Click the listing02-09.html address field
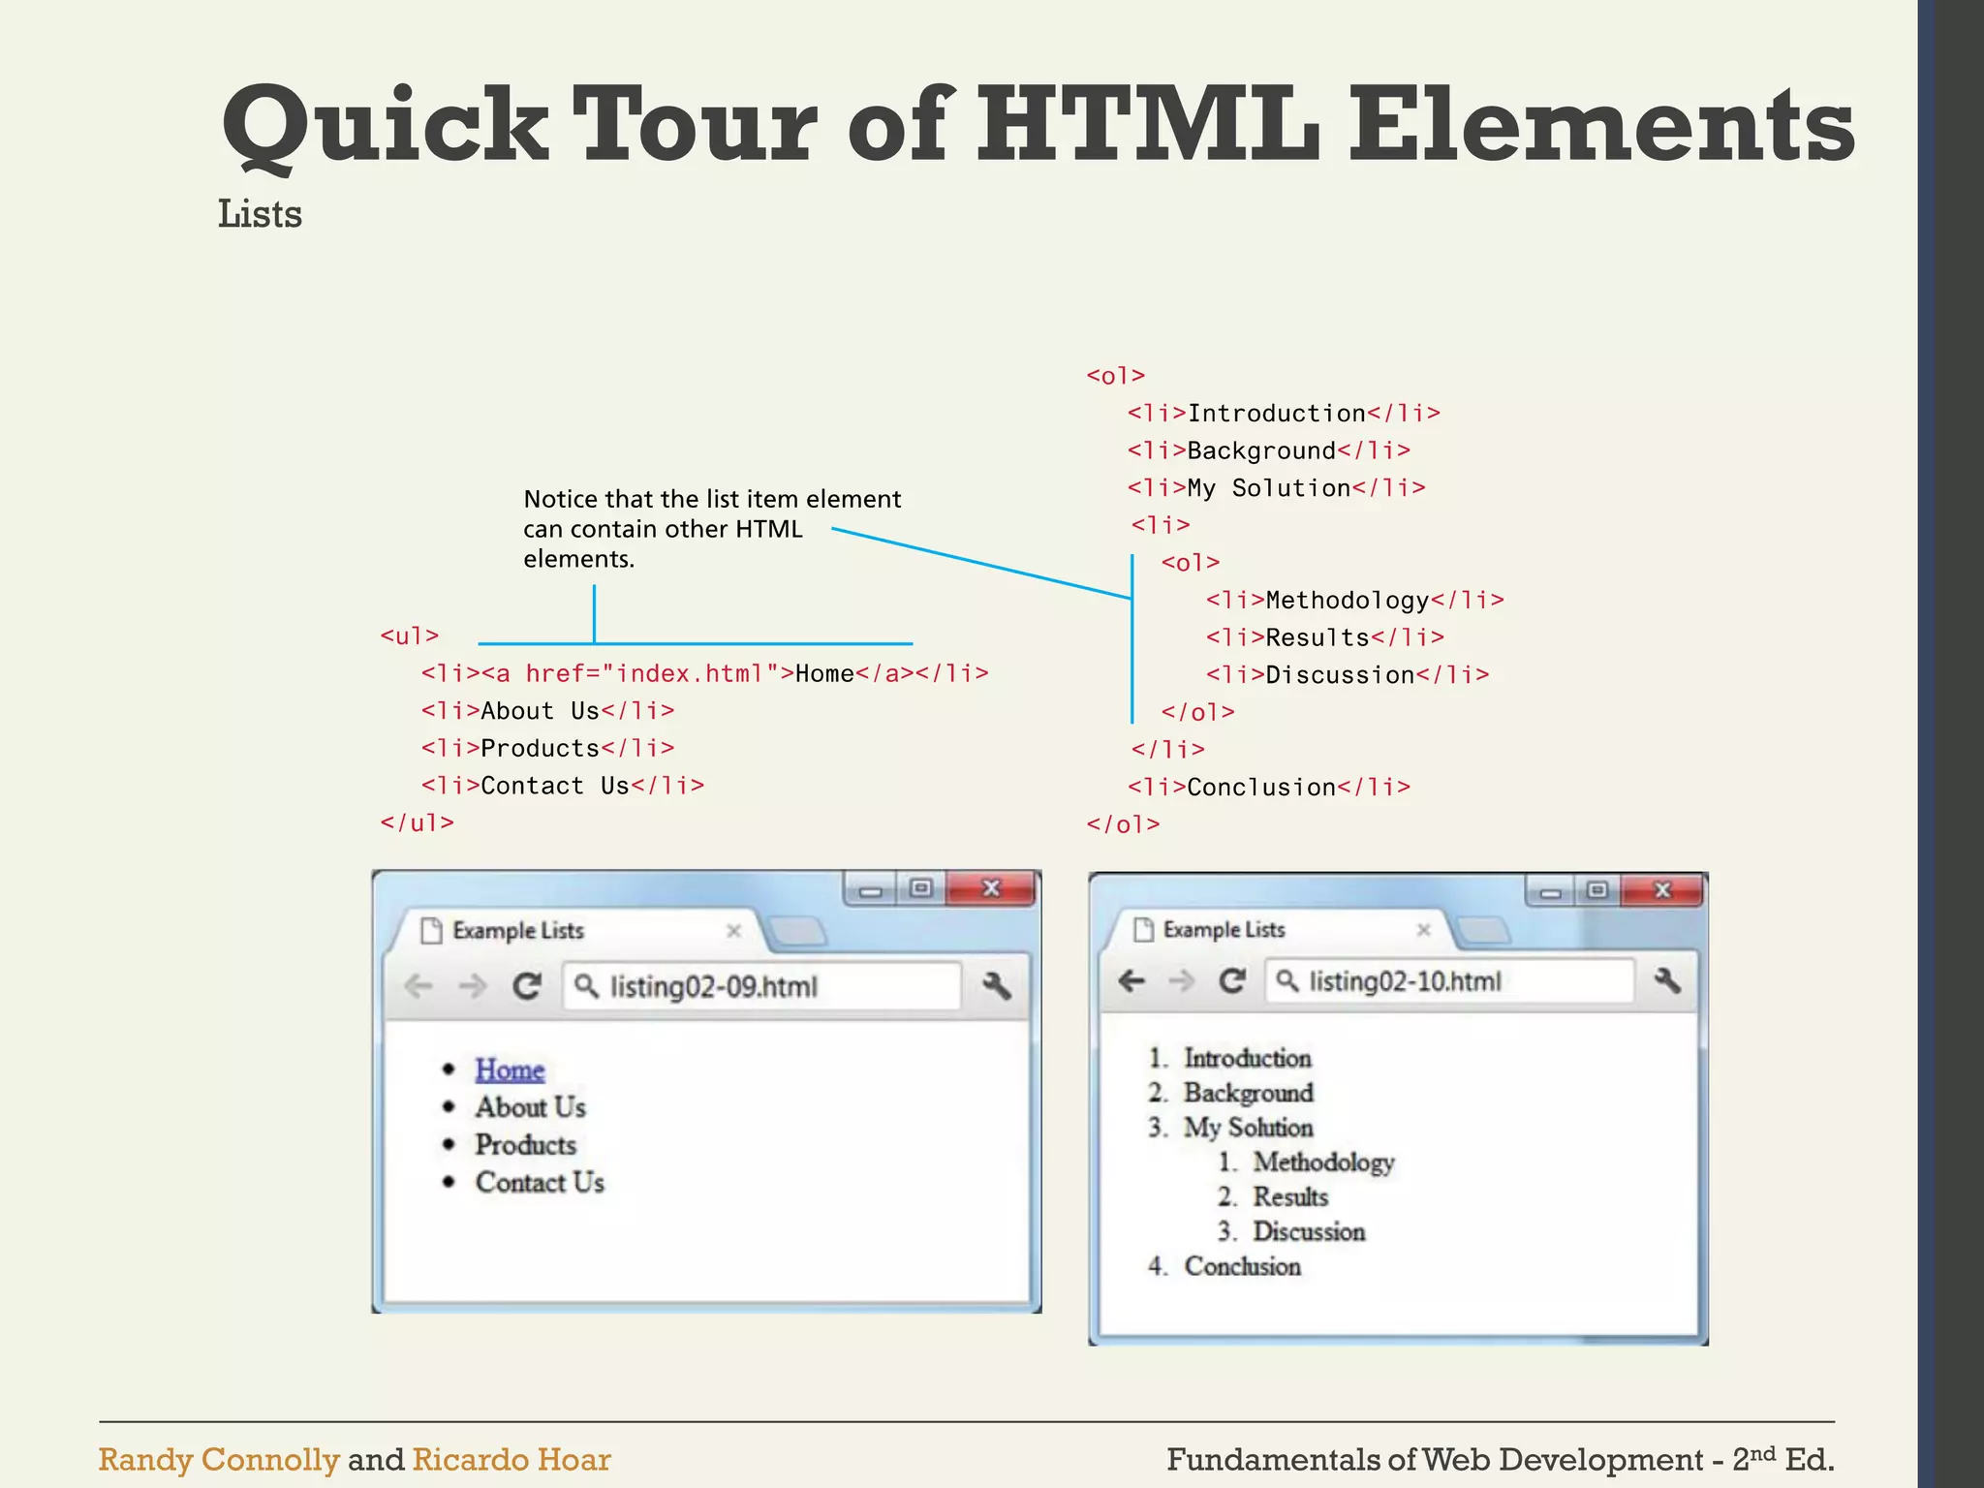Image resolution: width=1984 pixels, height=1488 pixels. pyautogui.click(x=762, y=986)
